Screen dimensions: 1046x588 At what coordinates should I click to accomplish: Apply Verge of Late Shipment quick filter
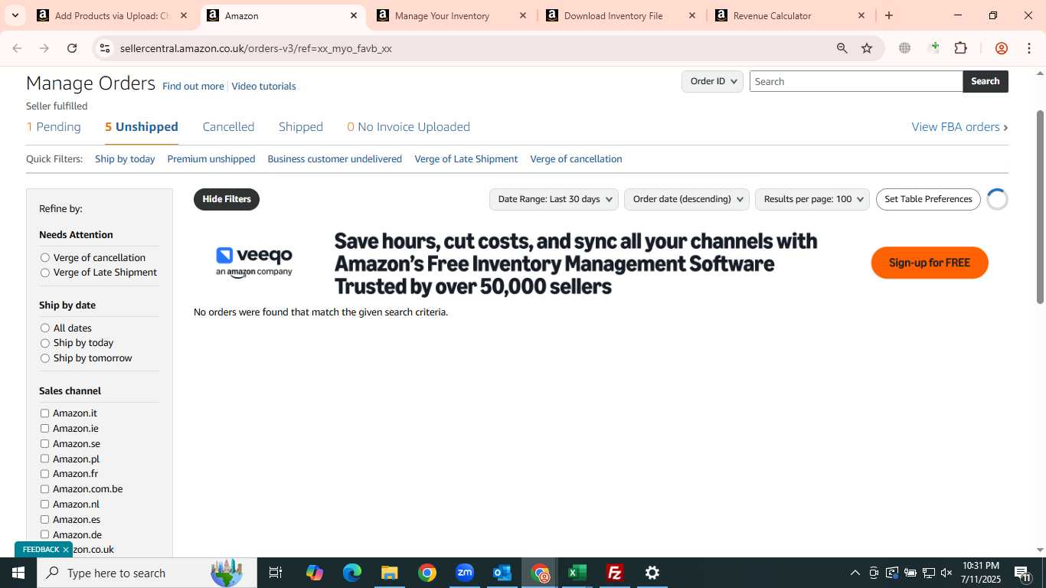coord(466,159)
